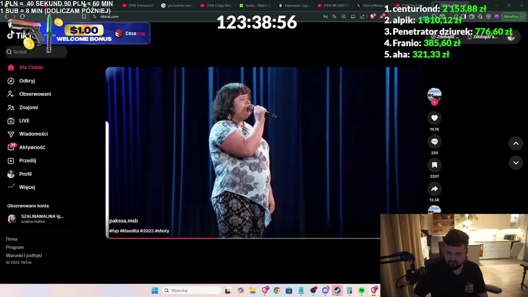Open the #klaudita hashtag

[129, 231]
